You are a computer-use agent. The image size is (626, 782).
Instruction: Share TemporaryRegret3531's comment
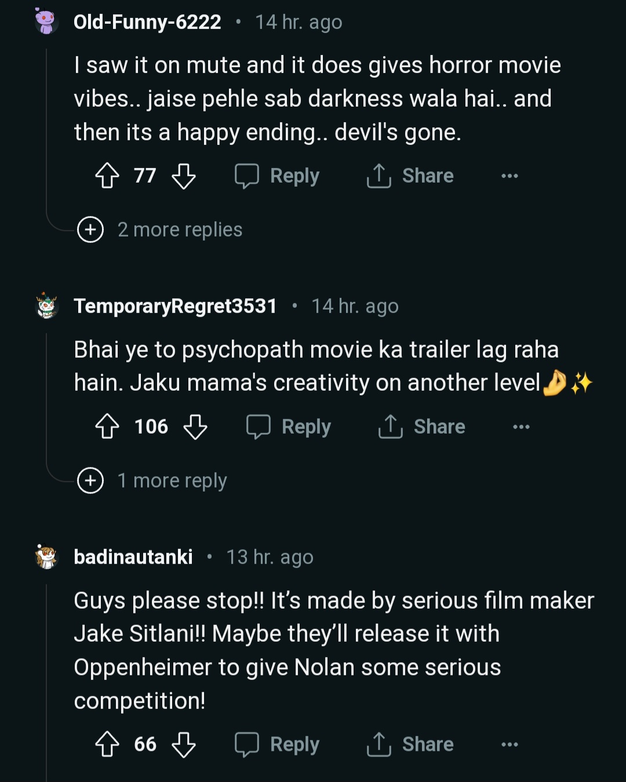tap(422, 427)
